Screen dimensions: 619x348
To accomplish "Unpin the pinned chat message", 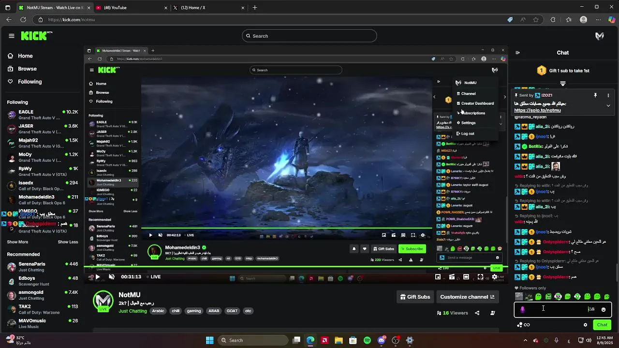I will tap(595, 95).
